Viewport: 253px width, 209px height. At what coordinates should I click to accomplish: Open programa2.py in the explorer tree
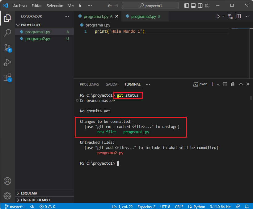[44, 39]
